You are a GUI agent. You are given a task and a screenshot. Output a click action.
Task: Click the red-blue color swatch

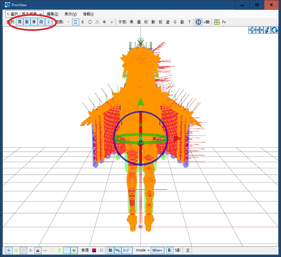94,250
